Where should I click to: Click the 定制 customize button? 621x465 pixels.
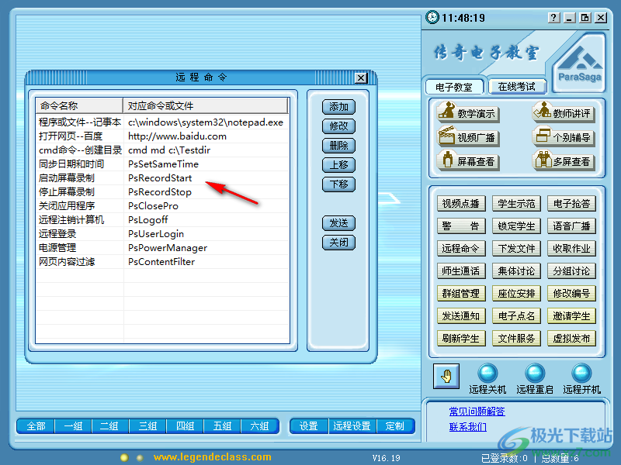[x=395, y=426]
